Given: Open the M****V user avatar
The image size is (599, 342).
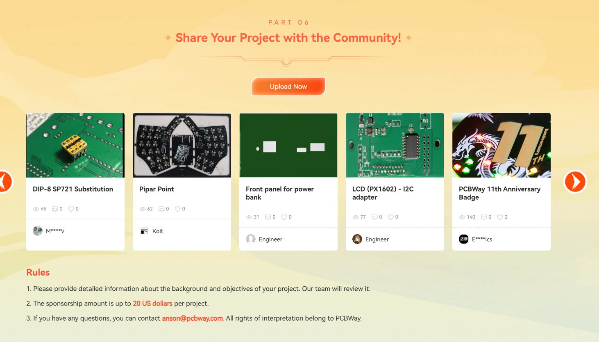Looking at the screenshot, I should pyautogui.click(x=38, y=231).
